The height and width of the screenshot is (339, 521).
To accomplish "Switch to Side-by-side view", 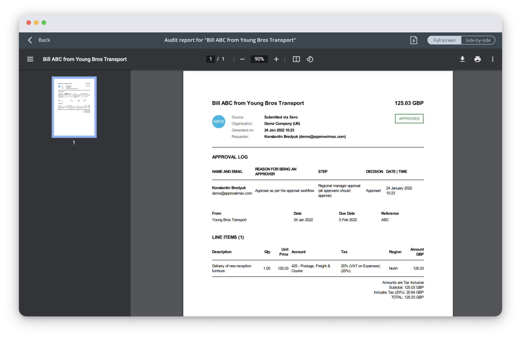I will point(478,40).
